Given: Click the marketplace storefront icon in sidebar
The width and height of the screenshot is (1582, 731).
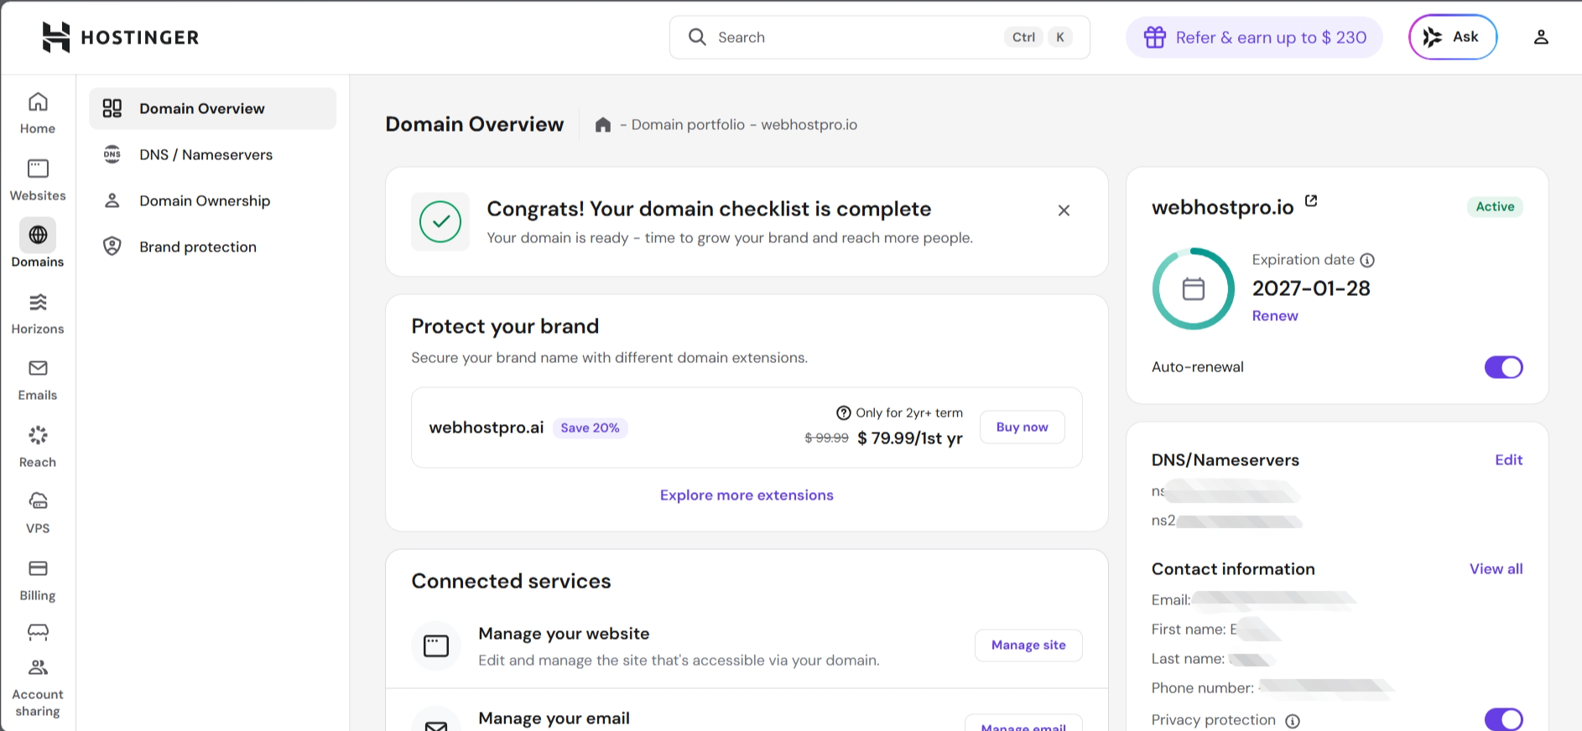Looking at the screenshot, I should [38, 631].
